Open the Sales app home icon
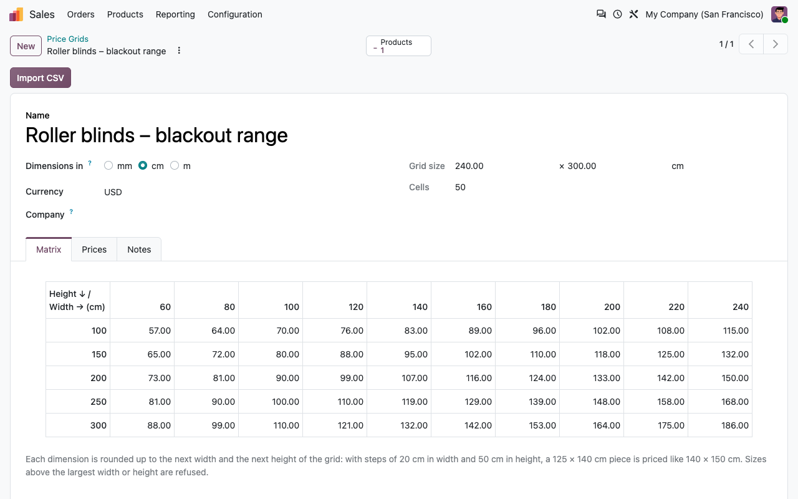The image size is (798, 499). pyautogui.click(x=16, y=14)
